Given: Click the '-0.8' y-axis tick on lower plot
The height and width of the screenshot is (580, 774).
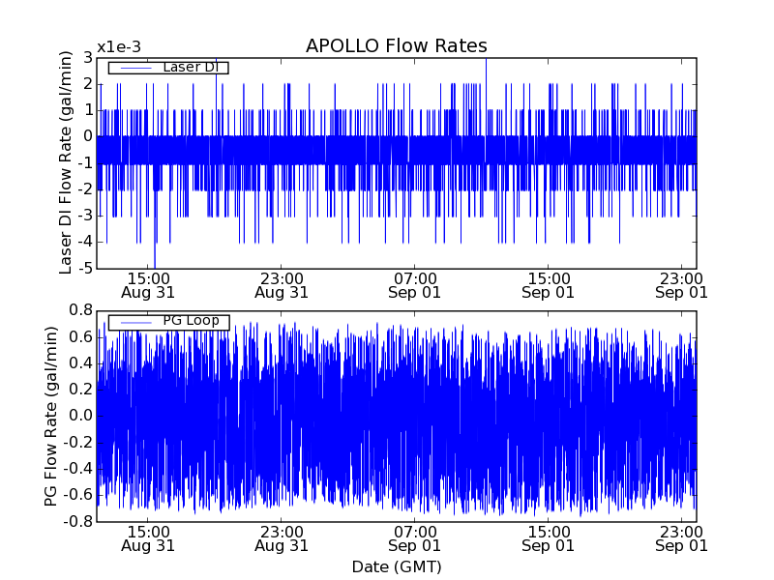Looking at the screenshot, I should (79, 521).
